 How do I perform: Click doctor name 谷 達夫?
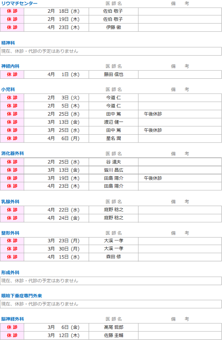114,162
